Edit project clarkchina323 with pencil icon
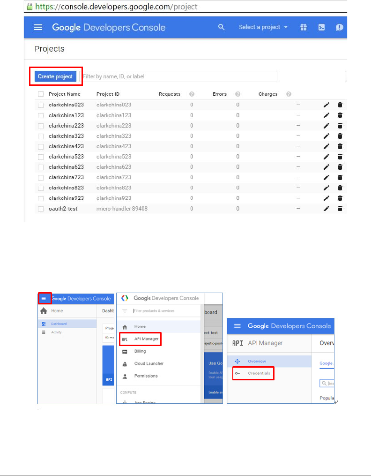Viewport: 371px width, 476px height. [x=326, y=136]
